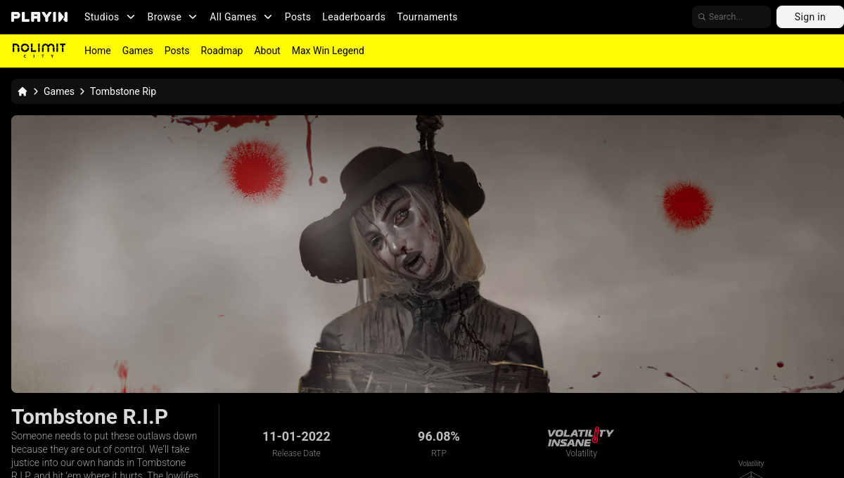Click the RTP value 96.08%
This screenshot has width=844, height=478.
click(439, 437)
